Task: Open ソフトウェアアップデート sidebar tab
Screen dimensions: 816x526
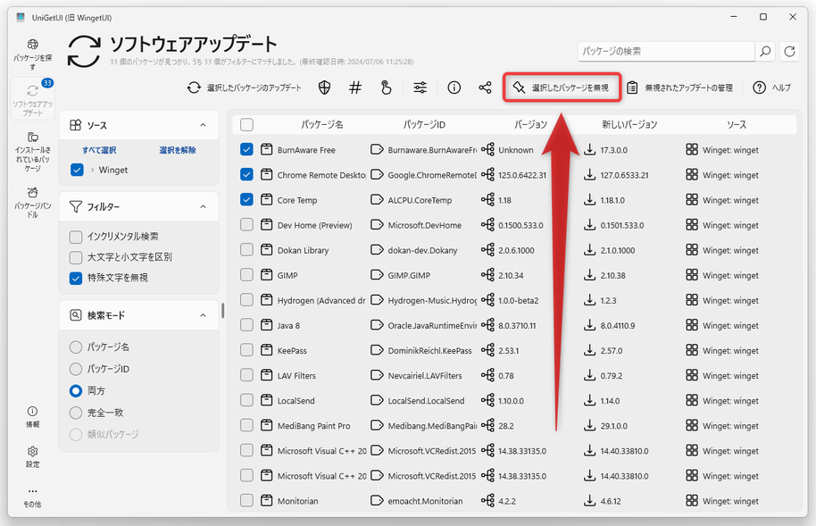Action: [x=32, y=98]
